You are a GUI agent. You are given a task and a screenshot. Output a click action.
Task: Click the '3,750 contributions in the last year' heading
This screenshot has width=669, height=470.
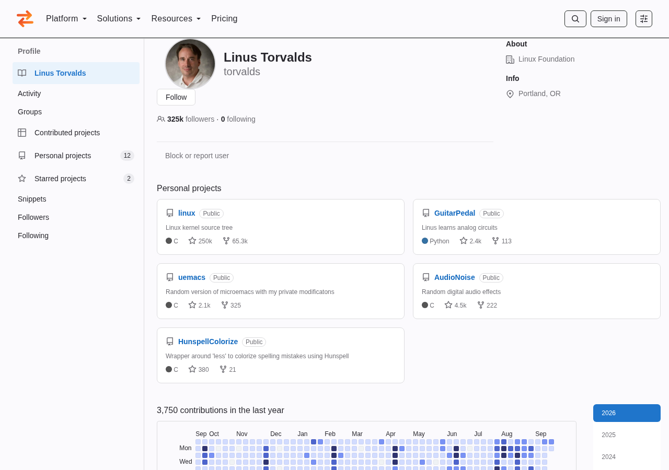[x=221, y=410]
